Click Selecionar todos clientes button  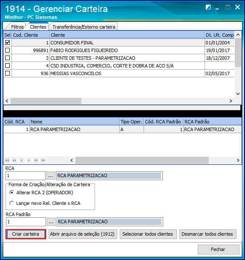pyautogui.click(x=148, y=234)
